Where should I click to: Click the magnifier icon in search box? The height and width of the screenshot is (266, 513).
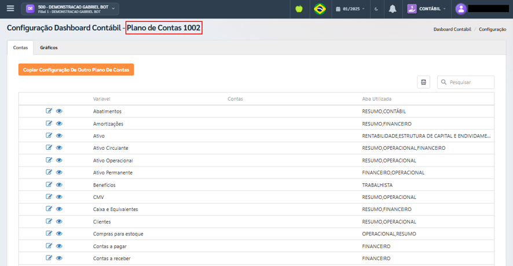pos(444,82)
